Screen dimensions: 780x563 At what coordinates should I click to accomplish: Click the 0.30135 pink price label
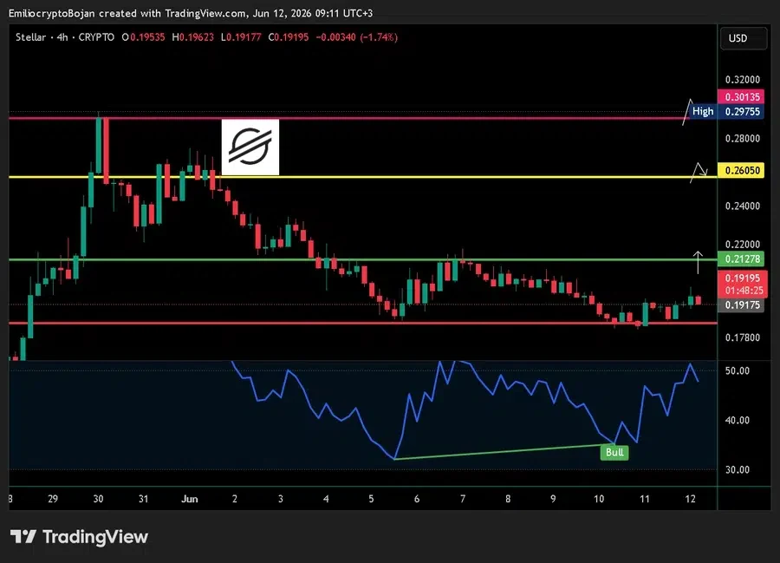[x=741, y=96]
